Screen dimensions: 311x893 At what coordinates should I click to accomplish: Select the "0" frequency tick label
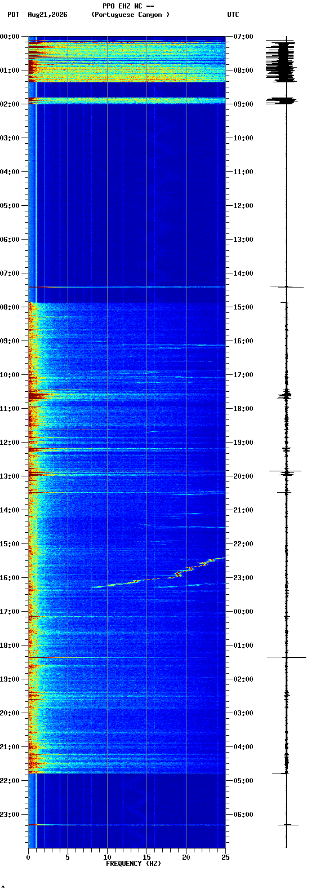point(28,857)
